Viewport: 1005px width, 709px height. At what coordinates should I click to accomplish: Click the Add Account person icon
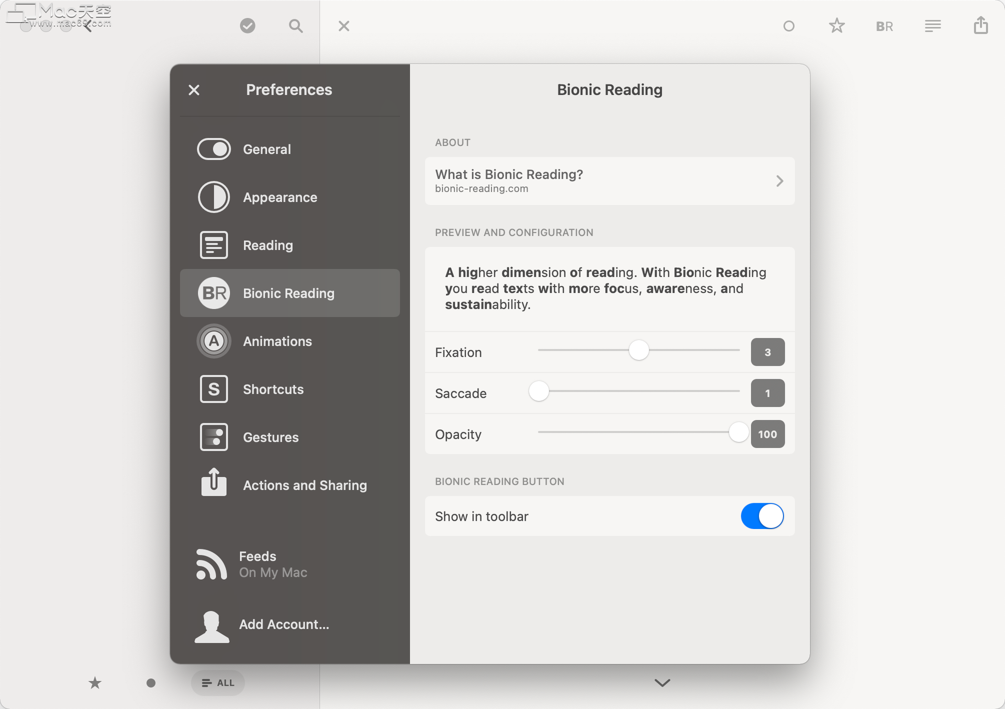[x=211, y=626]
